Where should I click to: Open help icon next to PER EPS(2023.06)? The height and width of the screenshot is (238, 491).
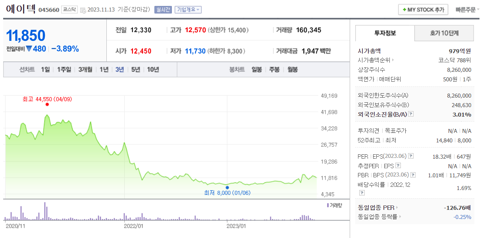click(x=411, y=156)
